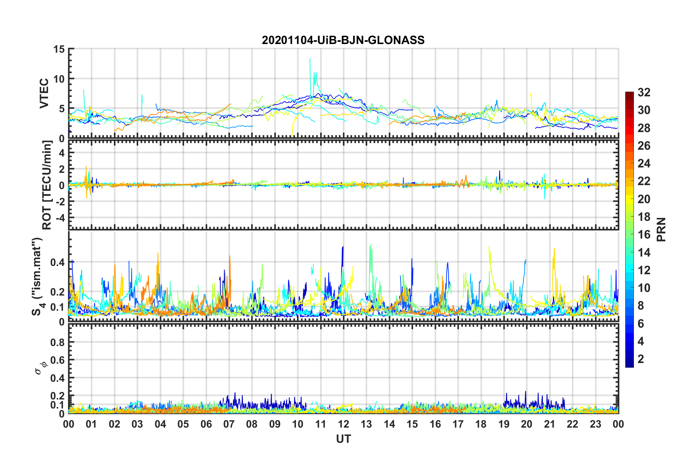Click x-axis tick label 12
Screen dimensions: 687x459
click(x=343, y=424)
